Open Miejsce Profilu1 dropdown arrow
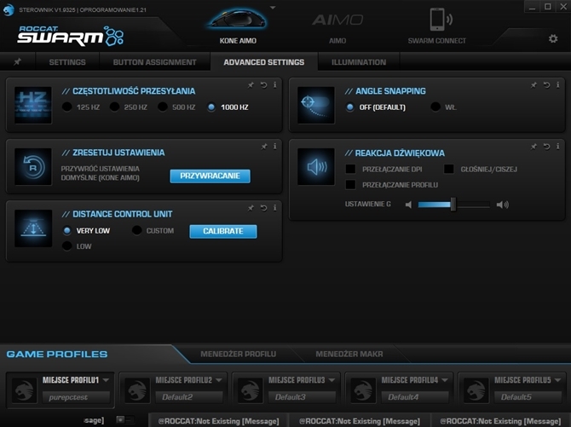 pyautogui.click(x=106, y=380)
